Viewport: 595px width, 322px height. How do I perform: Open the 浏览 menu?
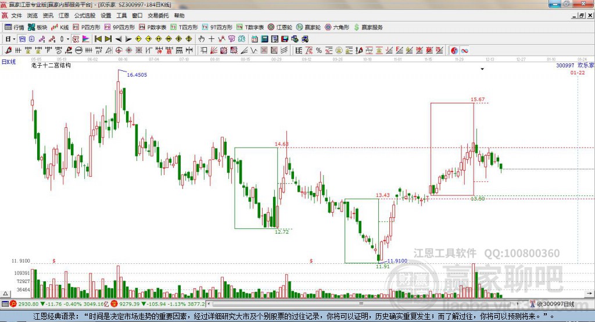(x=33, y=16)
